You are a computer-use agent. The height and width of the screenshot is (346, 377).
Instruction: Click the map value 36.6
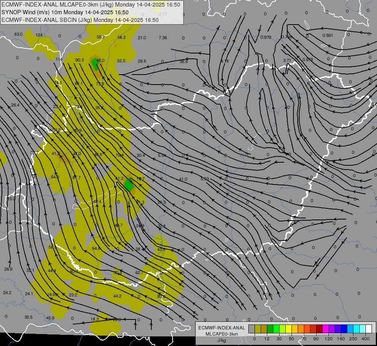183,62
